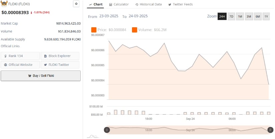Click the current price $0.00008393
This screenshot has width=275, height=139.
pyautogui.click(x=15, y=13)
